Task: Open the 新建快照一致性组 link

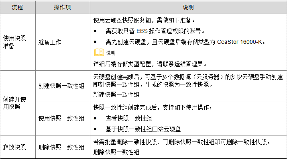Action: [116, 94]
